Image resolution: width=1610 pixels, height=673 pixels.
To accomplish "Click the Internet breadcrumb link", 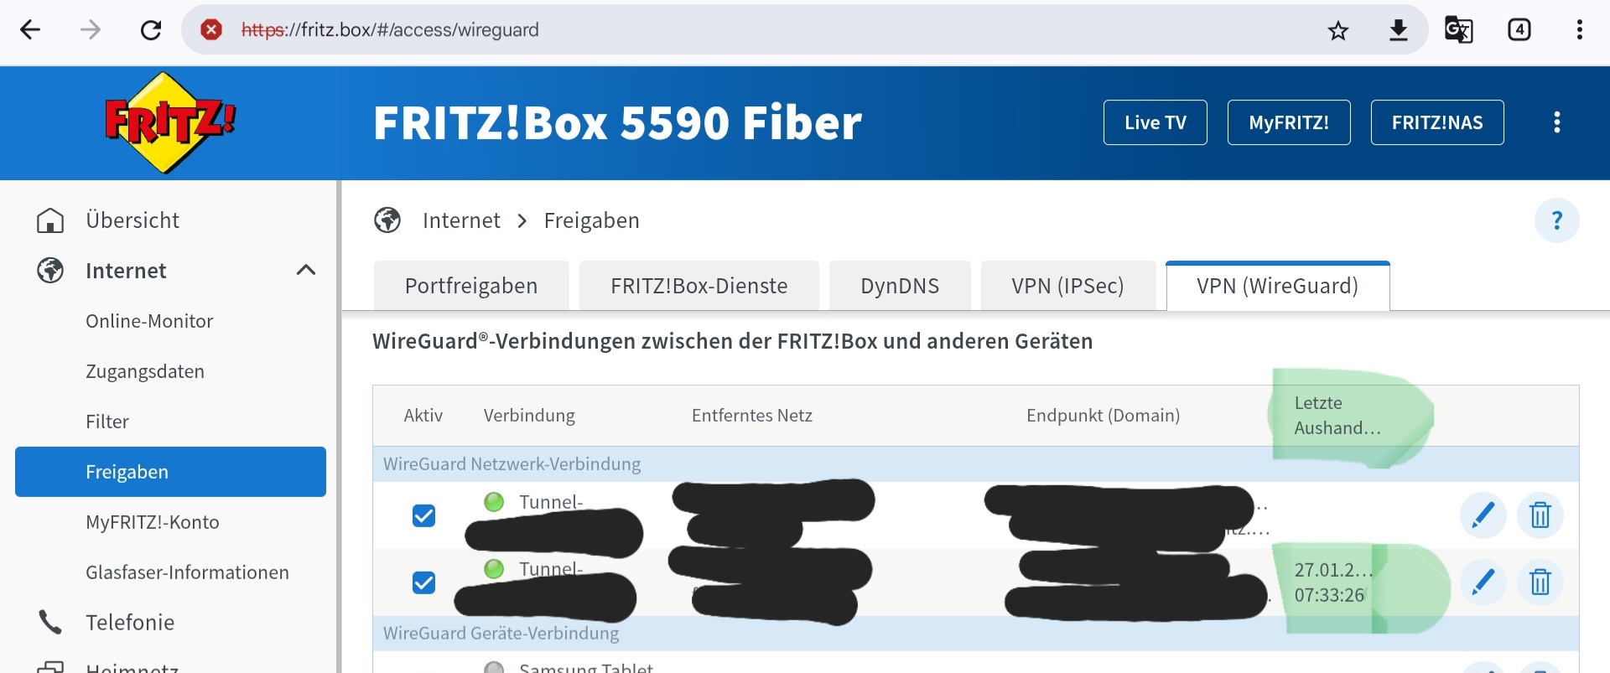I will 461,220.
